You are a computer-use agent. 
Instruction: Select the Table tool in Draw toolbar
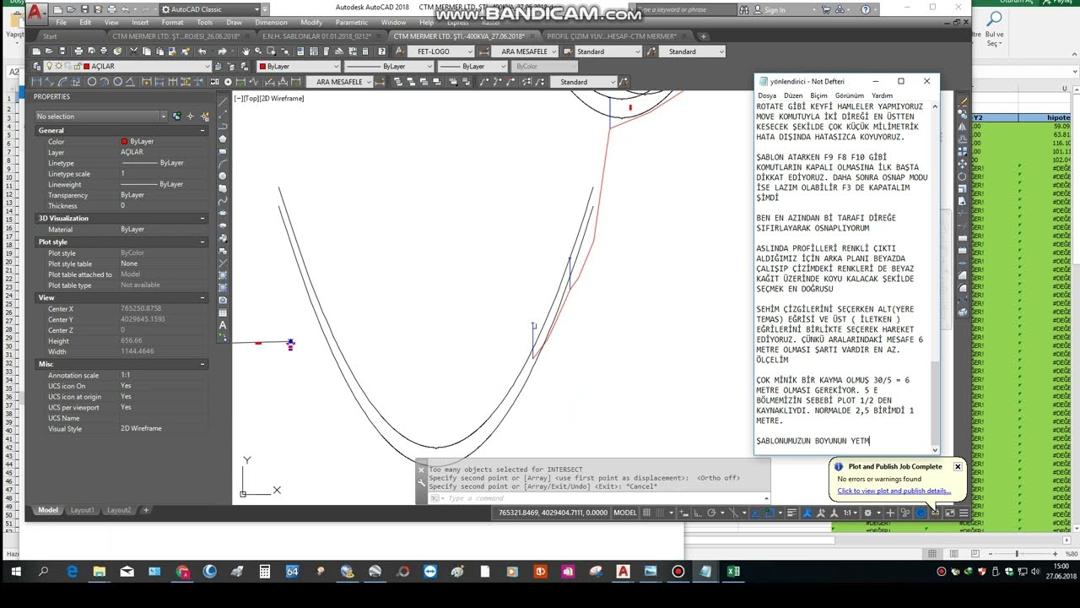pyautogui.click(x=221, y=312)
